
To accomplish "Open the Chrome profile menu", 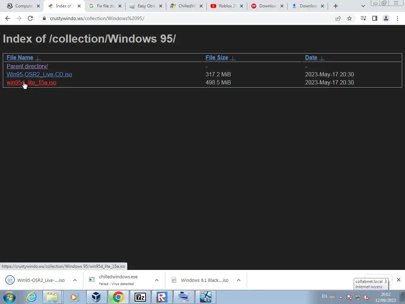I will tap(386, 18).
